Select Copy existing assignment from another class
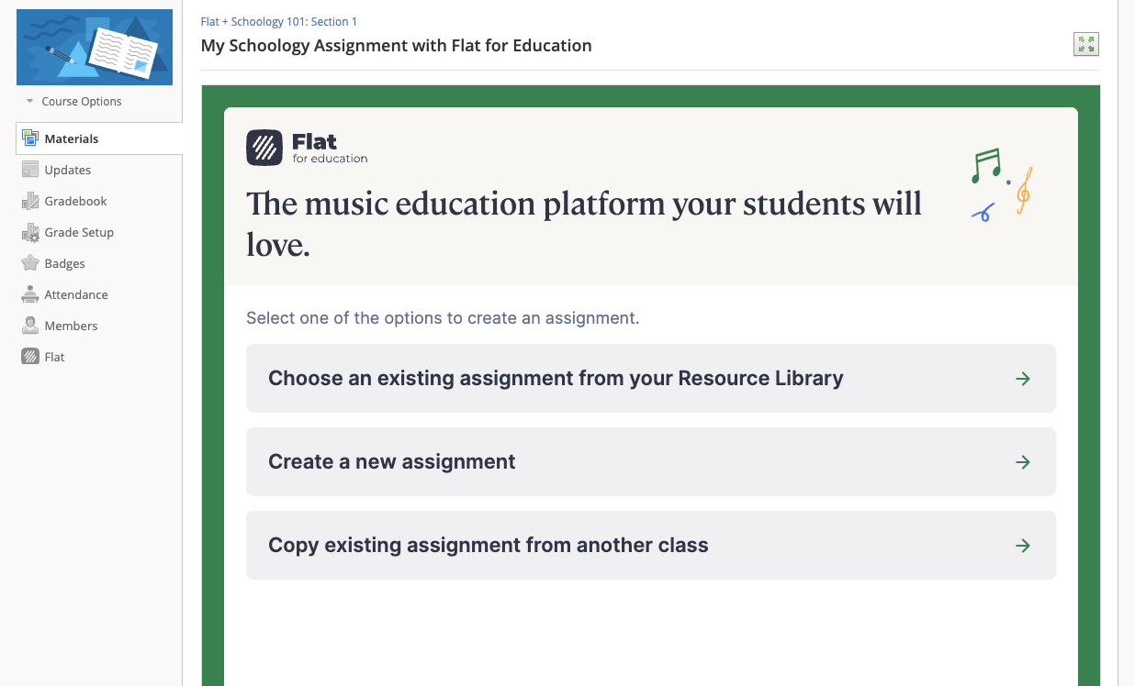This screenshot has width=1135, height=686. click(489, 545)
